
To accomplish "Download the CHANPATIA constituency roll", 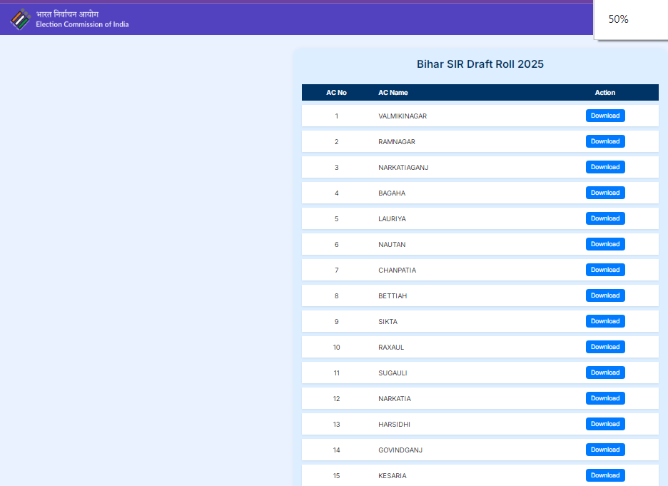I will pyautogui.click(x=604, y=270).
